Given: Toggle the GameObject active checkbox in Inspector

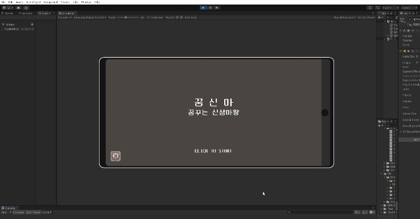Looking at the screenshot, I should click(410, 19).
